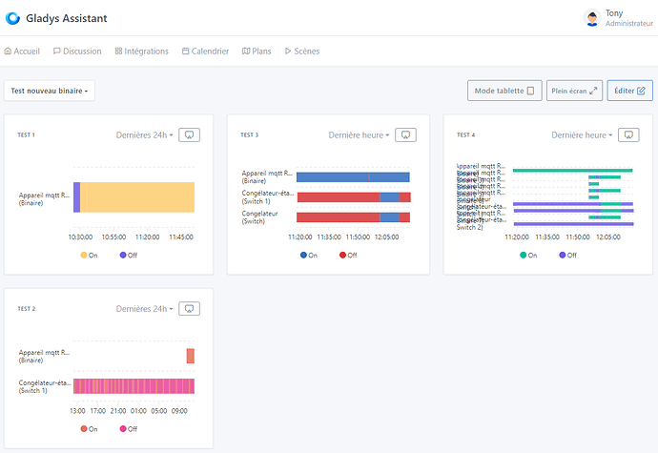Toggle the Off legend in Test 3
Image resolution: width=658 pixels, height=453 pixels.
pos(346,256)
